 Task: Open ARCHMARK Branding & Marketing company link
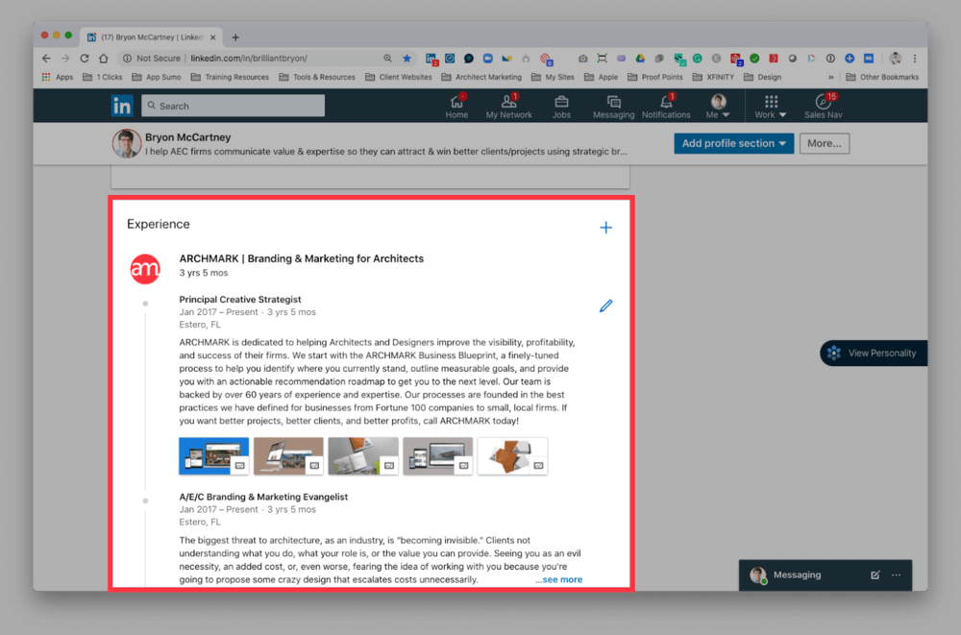[301, 258]
